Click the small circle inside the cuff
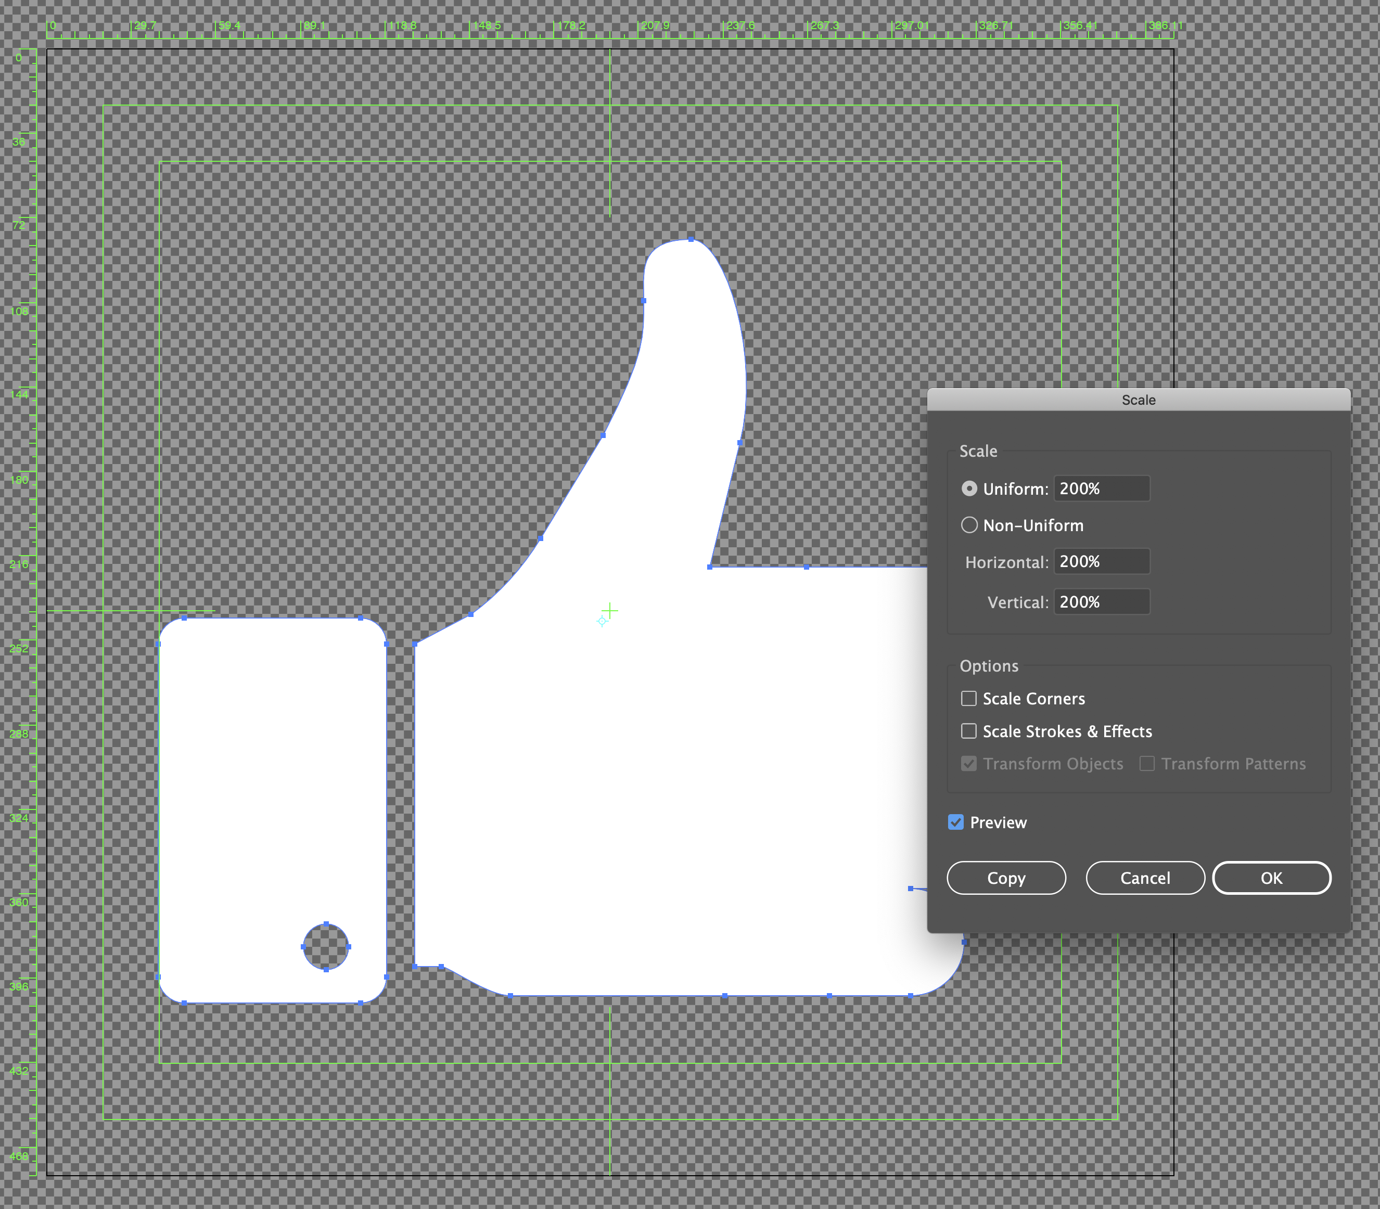The height and width of the screenshot is (1209, 1380). point(326,947)
